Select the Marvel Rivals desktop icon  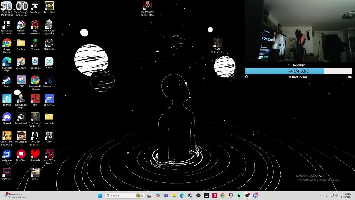49,8
